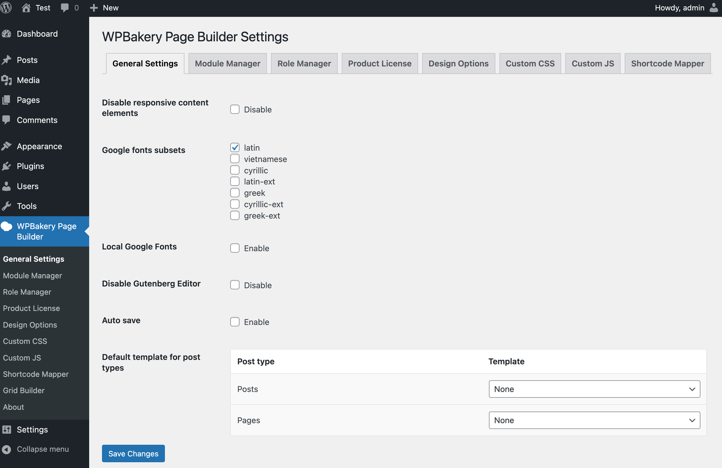Open the Posts template dropdown

click(594, 389)
